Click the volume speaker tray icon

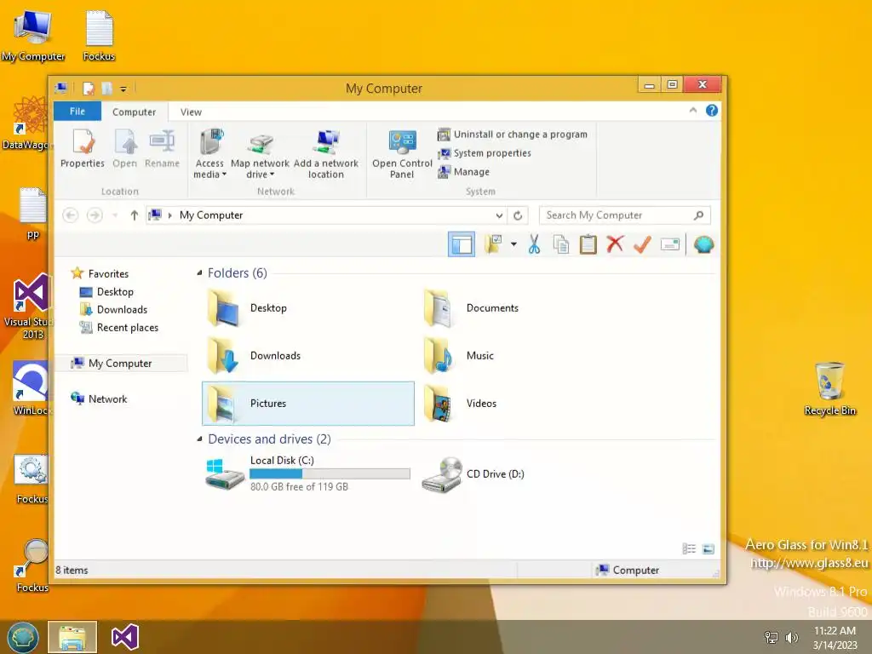click(x=792, y=637)
